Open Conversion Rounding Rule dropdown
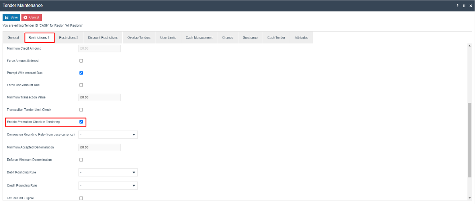 point(108,135)
